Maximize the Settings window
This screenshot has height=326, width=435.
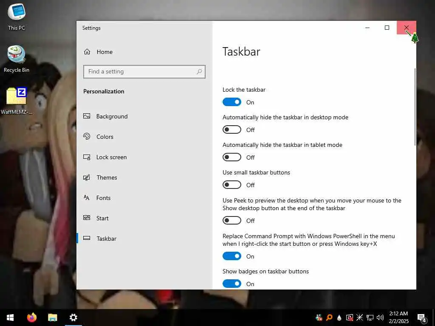[x=387, y=28]
